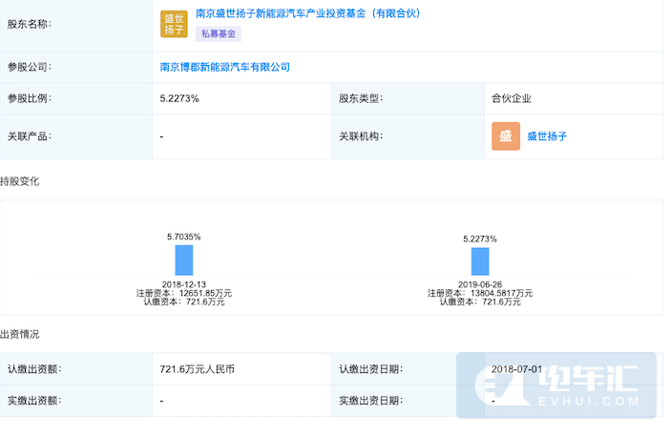Click the 股东类型 field label

[361, 99]
